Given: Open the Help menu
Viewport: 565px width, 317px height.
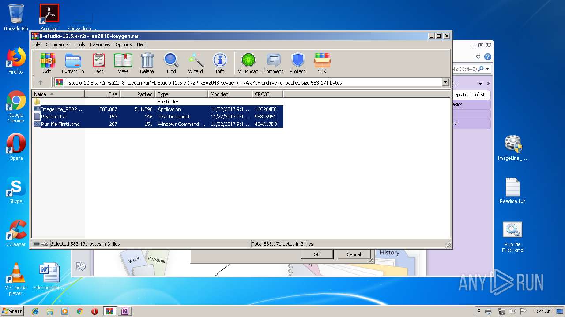Looking at the screenshot, I should click(141, 44).
